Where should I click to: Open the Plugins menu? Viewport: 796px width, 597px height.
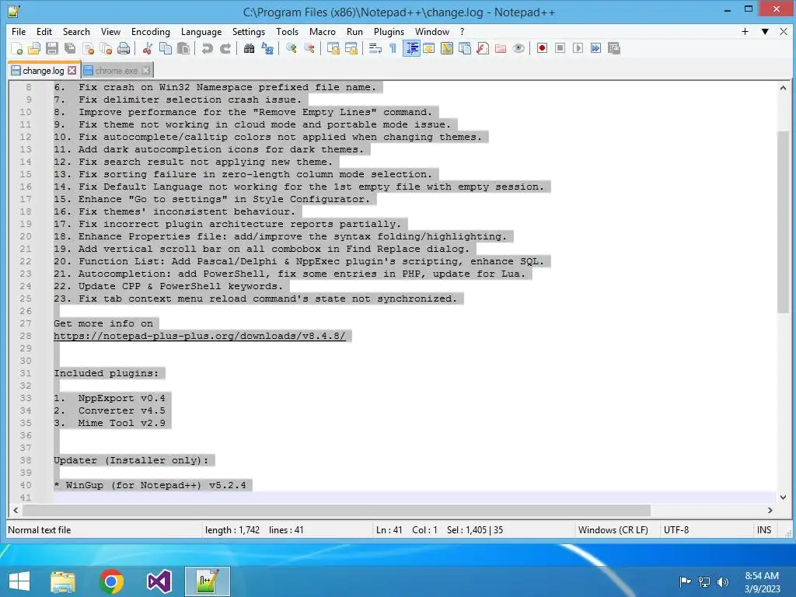click(x=389, y=31)
